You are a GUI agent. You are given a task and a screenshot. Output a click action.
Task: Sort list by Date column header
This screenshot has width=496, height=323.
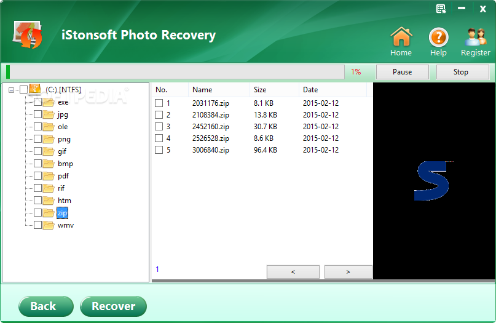click(x=333, y=90)
